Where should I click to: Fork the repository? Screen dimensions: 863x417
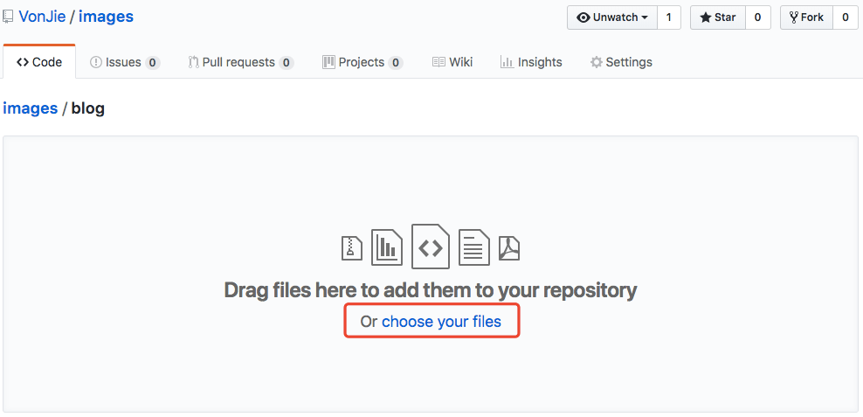click(x=806, y=17)
